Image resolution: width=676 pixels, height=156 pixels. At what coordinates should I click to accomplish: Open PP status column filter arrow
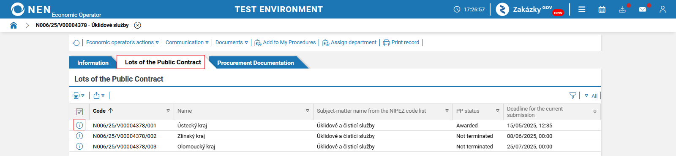(498, 111)
